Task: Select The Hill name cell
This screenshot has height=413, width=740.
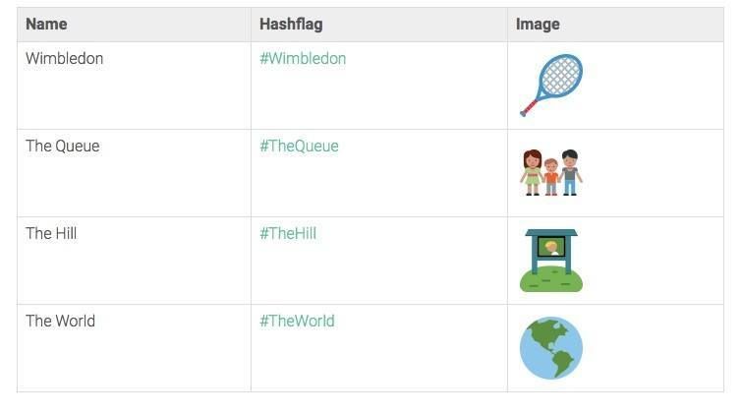Action: (x=51, y=234)
